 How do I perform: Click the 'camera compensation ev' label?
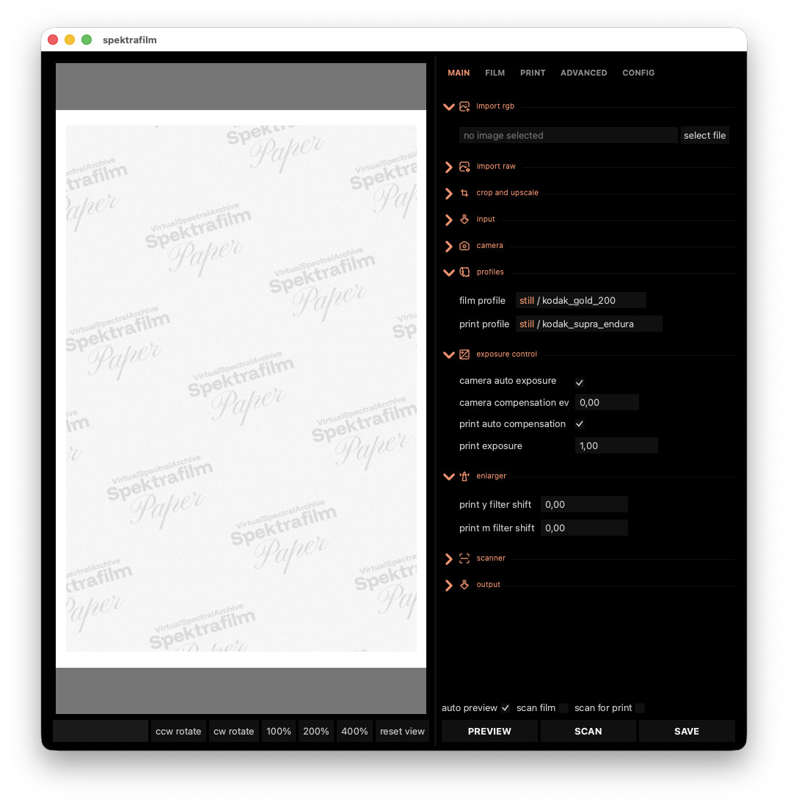[514, 403]
